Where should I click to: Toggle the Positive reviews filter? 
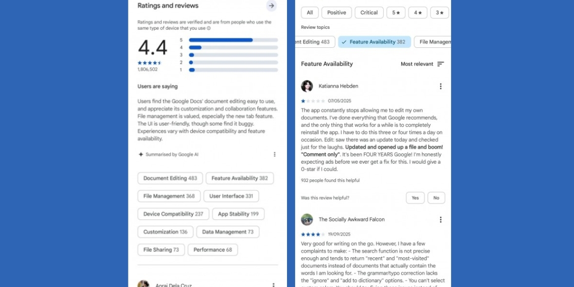[x=336, y=13]
